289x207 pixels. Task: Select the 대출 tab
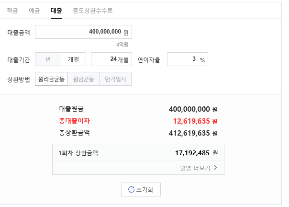(x=56, y=11)
